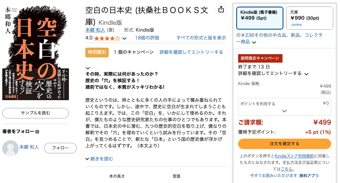Expand 続きを読む to read more

[99, 159]
